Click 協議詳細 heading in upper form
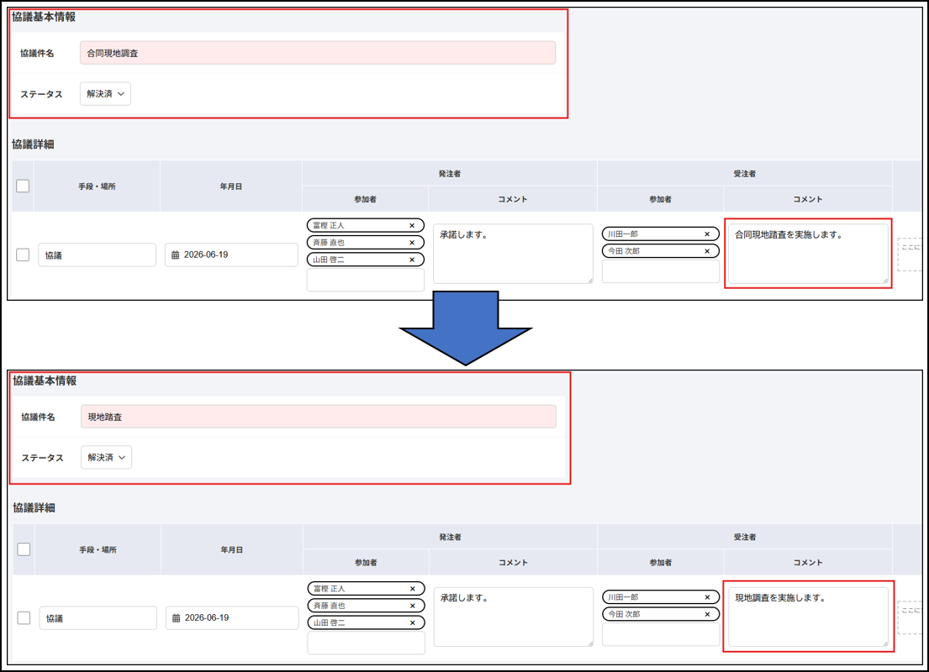This screenshot has height=672, width=929. pyautogui.click(x=33, y=144)
